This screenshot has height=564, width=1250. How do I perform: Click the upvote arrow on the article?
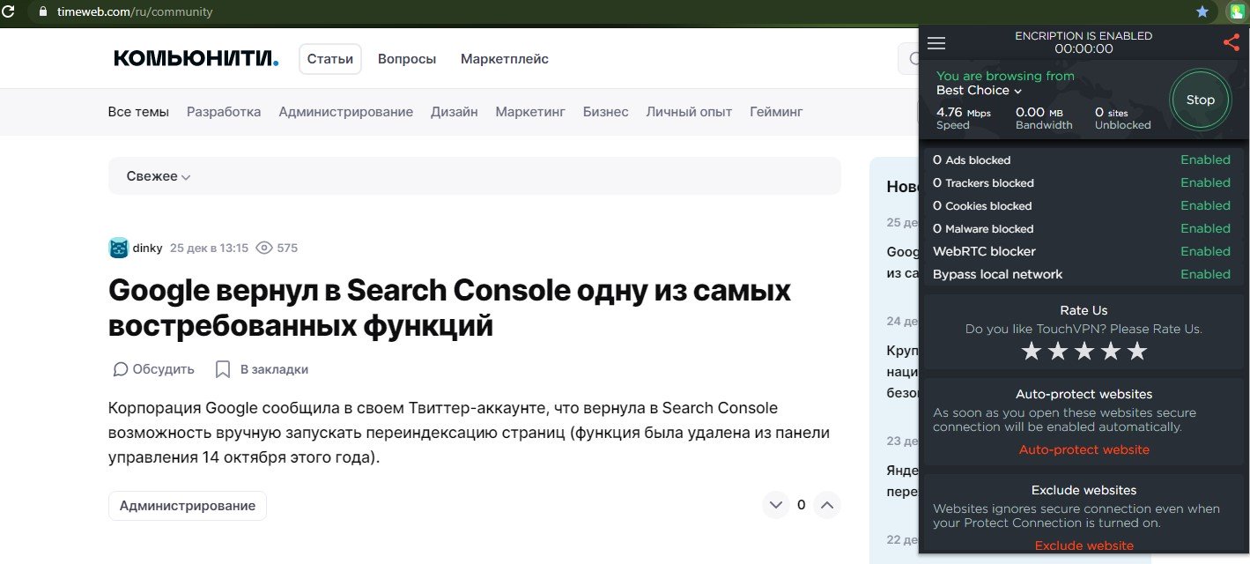point(826,505)
